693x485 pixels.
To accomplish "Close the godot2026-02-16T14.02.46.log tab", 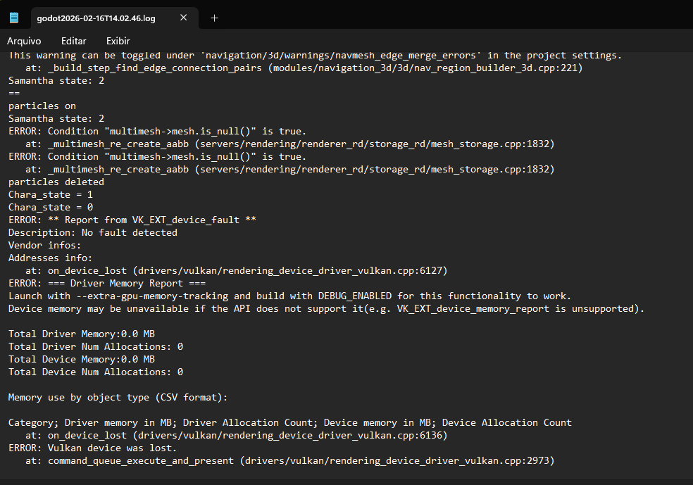I will (x=184, y=18).
